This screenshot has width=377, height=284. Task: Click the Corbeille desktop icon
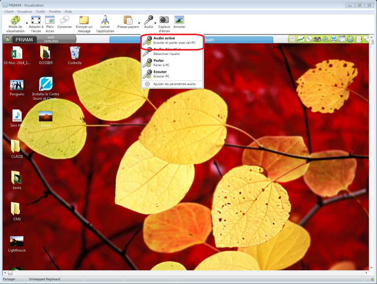tap(75, 55)
